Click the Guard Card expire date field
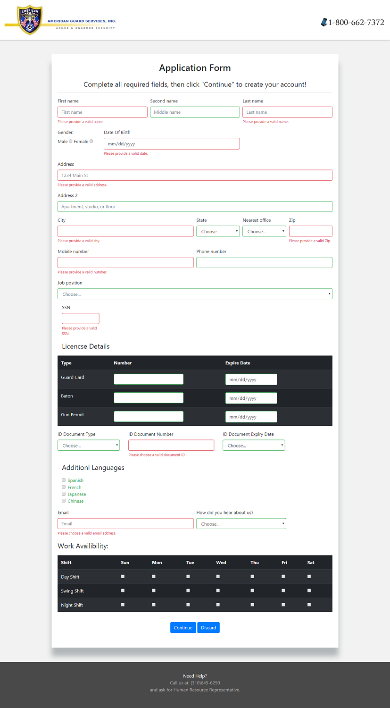Image resolution: width=390 pixels, height=708 pixels. click(x=251, y=379)
